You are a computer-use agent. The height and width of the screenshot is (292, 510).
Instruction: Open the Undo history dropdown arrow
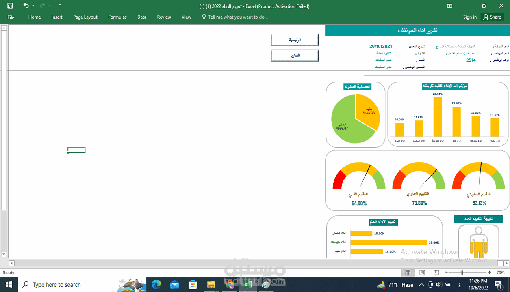click(33, 6)
